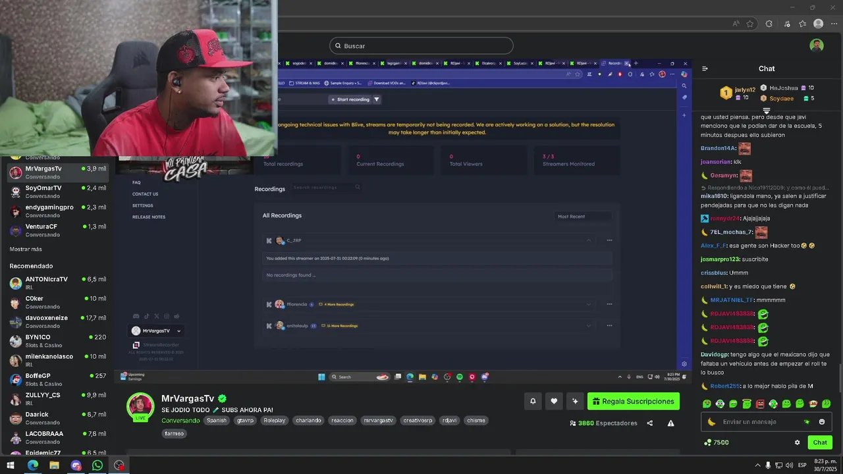Click the reaccion tag
Viewport: 843px width, 474px height.
pos(342,420)
